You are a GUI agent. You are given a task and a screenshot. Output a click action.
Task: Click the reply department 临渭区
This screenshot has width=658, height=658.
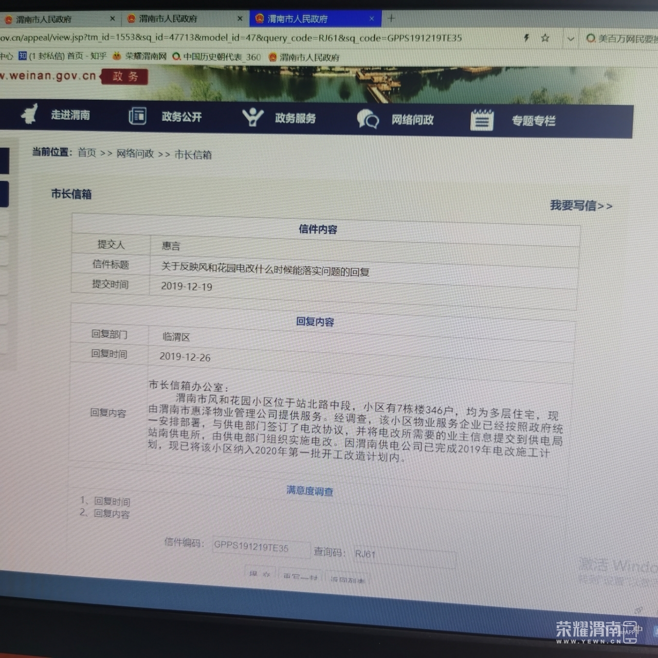click(176, 337)
